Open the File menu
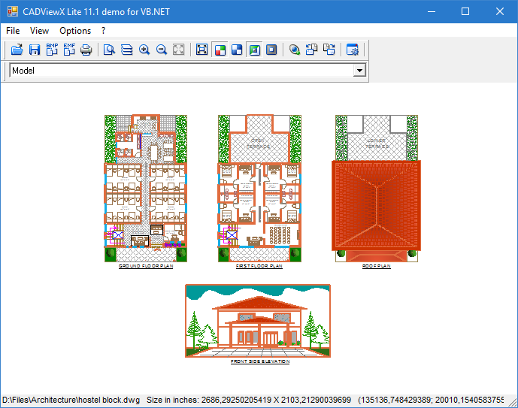 click(13, 31)
